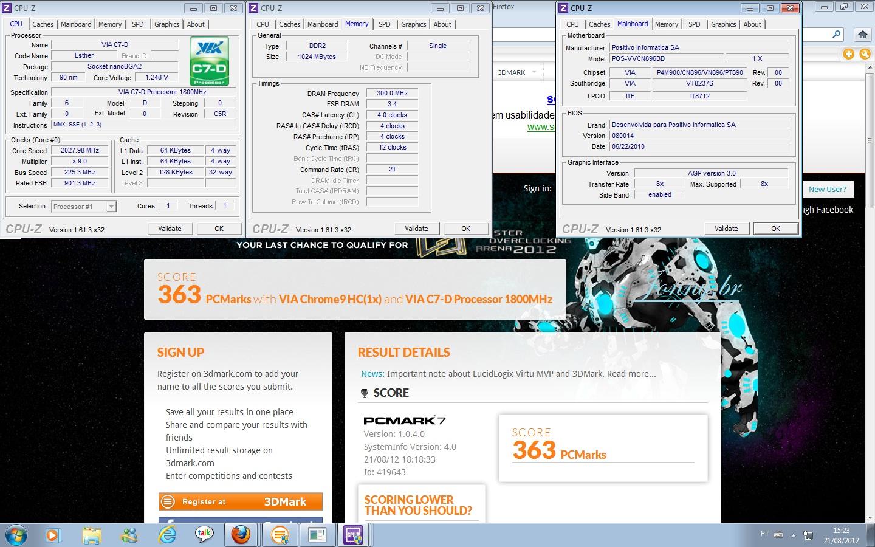Click OK in the Memory CPU-Z window
Image resolution: width=875 pixels, height=547 pixels.
(x=466, y=229)
